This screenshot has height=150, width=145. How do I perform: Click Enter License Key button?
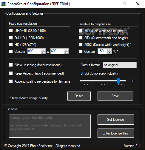click(x=116, y=133)
